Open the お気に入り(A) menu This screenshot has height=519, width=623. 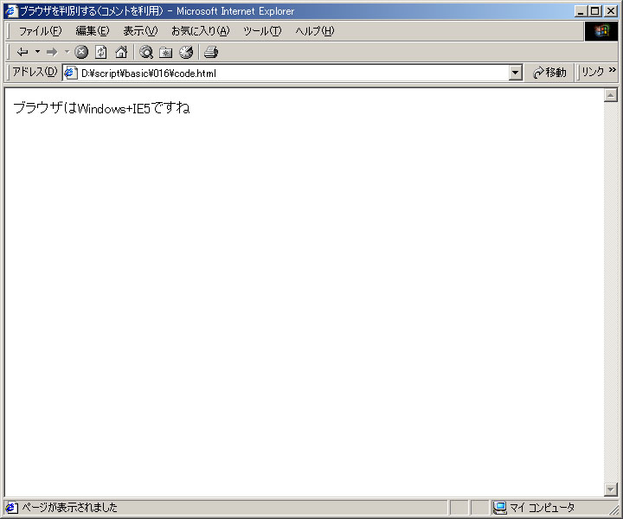click(200, 31)
